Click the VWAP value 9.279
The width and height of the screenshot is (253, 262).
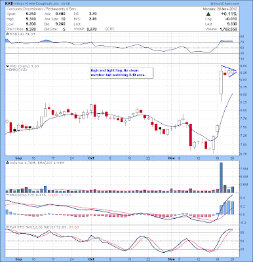click(x=92, y=29)
